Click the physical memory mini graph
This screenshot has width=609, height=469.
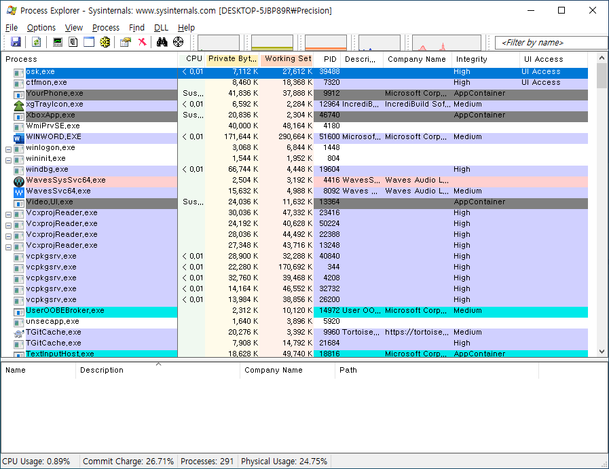click(326, 43)
